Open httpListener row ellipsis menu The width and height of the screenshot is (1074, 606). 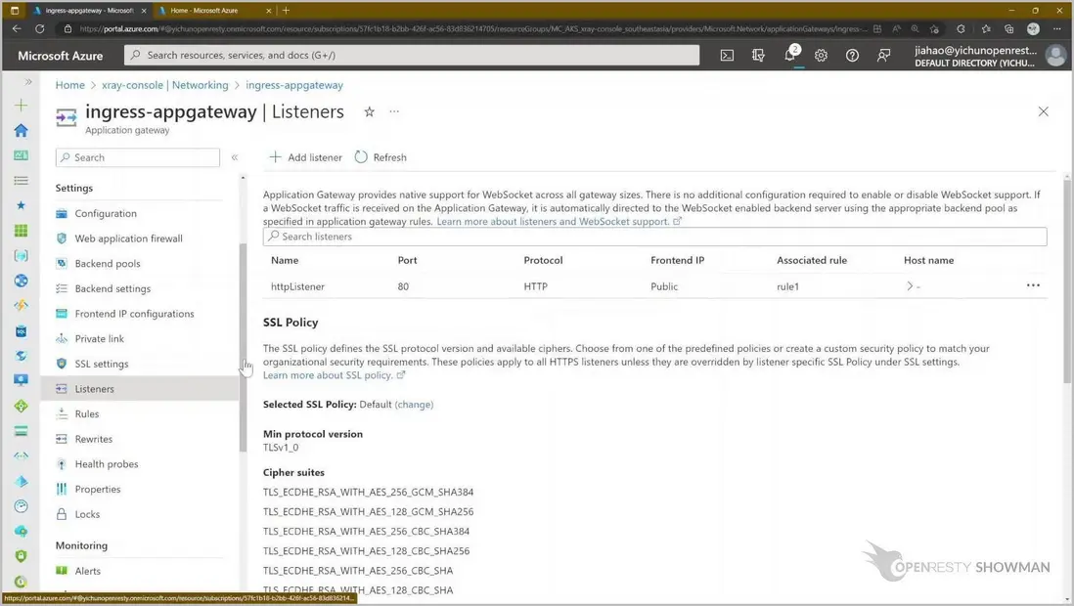(x=1033, y=285)
